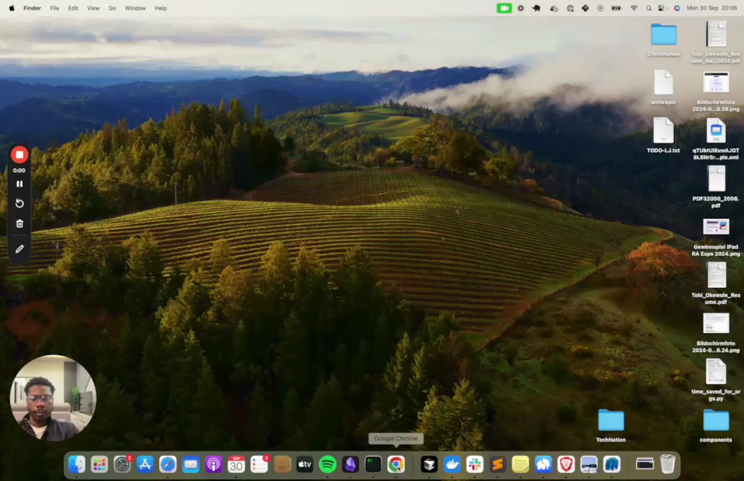Screen dimensions: 744x481
Task: Show battery status in the menu bar
Action: coord(616,8)
